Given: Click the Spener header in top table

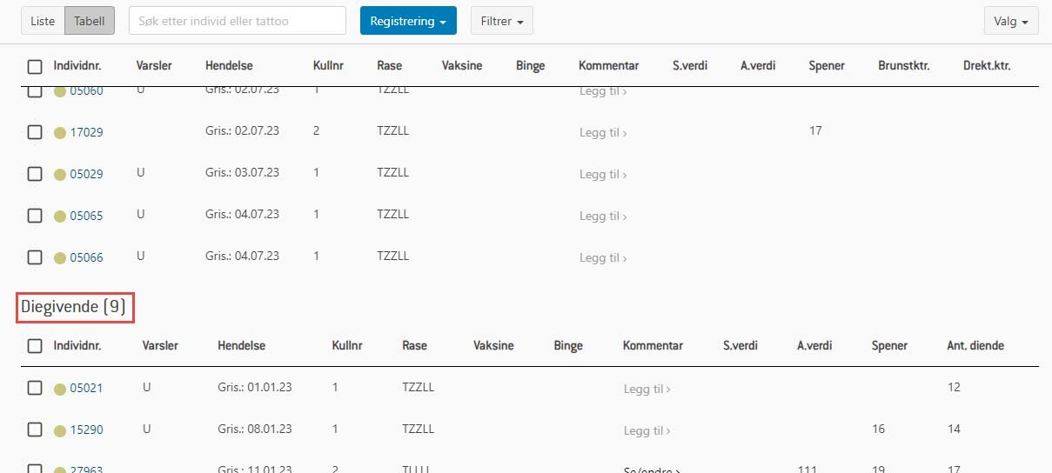Looking at the screenshot, I should click(827, 65).
